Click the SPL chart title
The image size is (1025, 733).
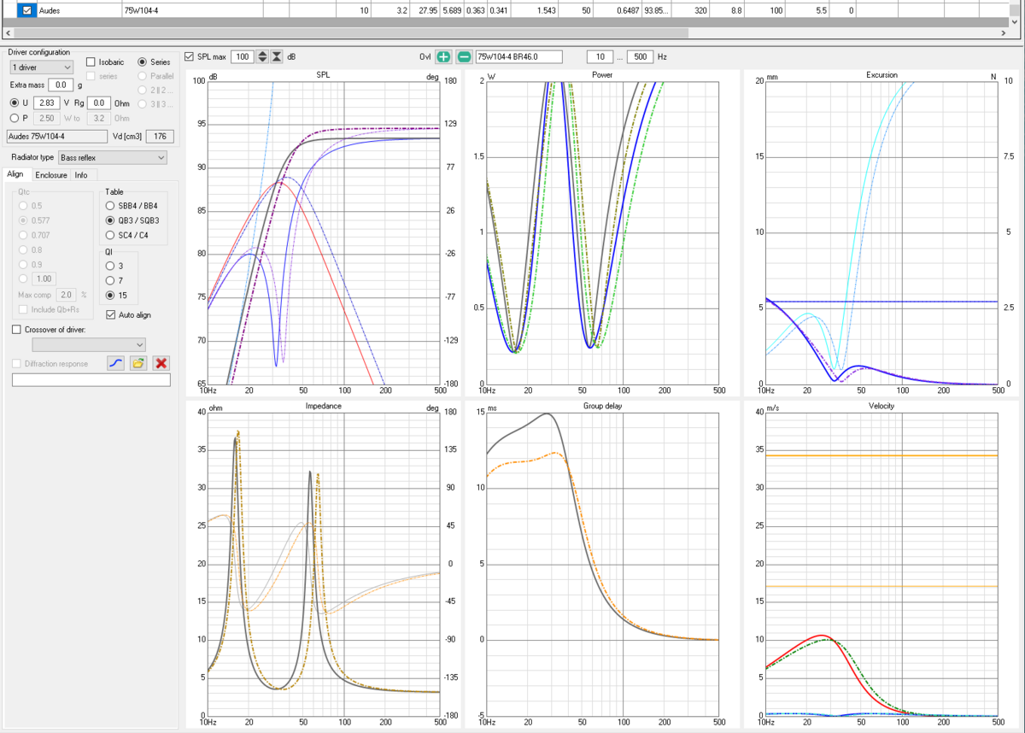(x=323, y=75)
